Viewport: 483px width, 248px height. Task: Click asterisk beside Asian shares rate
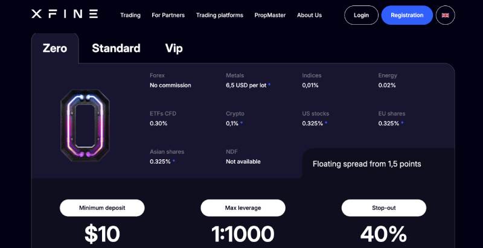(174, 162)
